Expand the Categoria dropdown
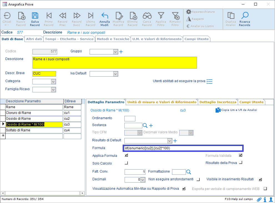 (x=53, y=82)
